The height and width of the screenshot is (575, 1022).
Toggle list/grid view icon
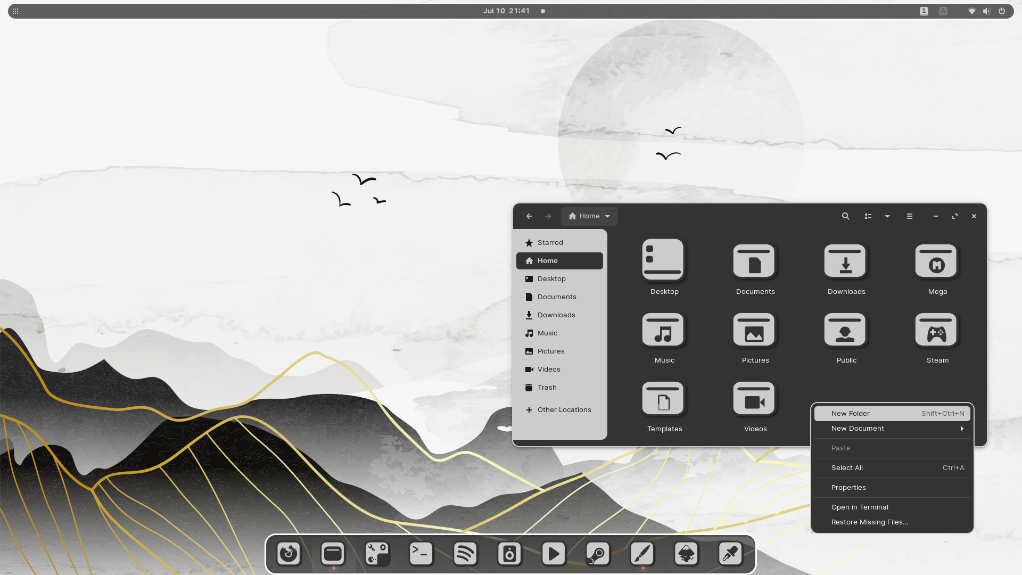[x=868, y=216]
